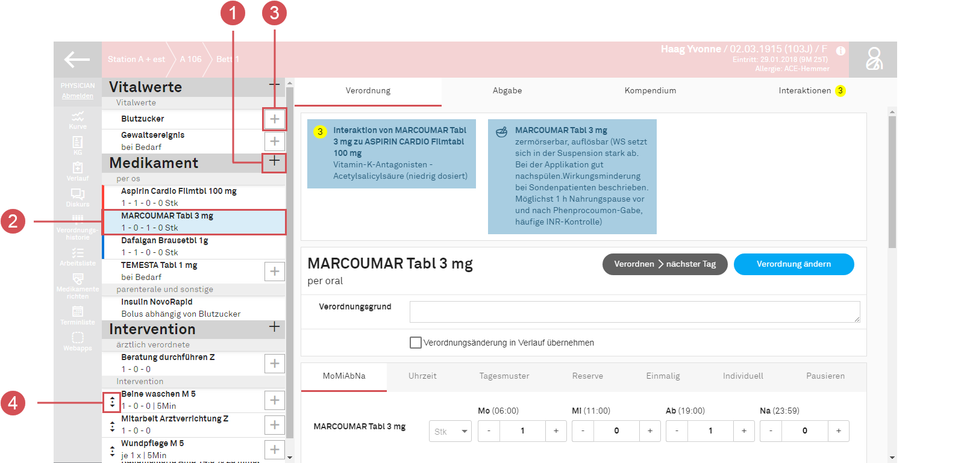Click the mortar icon in MARCOUMAR info card
This screenshot has width=964, height=463.
pos(501,132)
